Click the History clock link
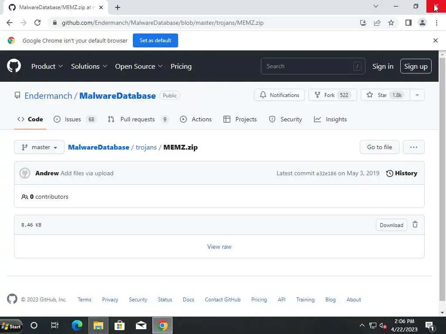Viewport: 446px width, 334px height. coord(402,173)
